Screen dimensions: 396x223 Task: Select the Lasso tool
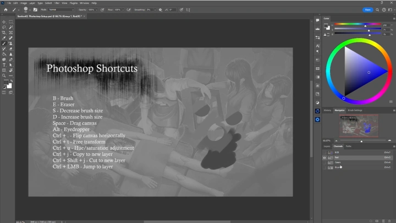(4, 28)
